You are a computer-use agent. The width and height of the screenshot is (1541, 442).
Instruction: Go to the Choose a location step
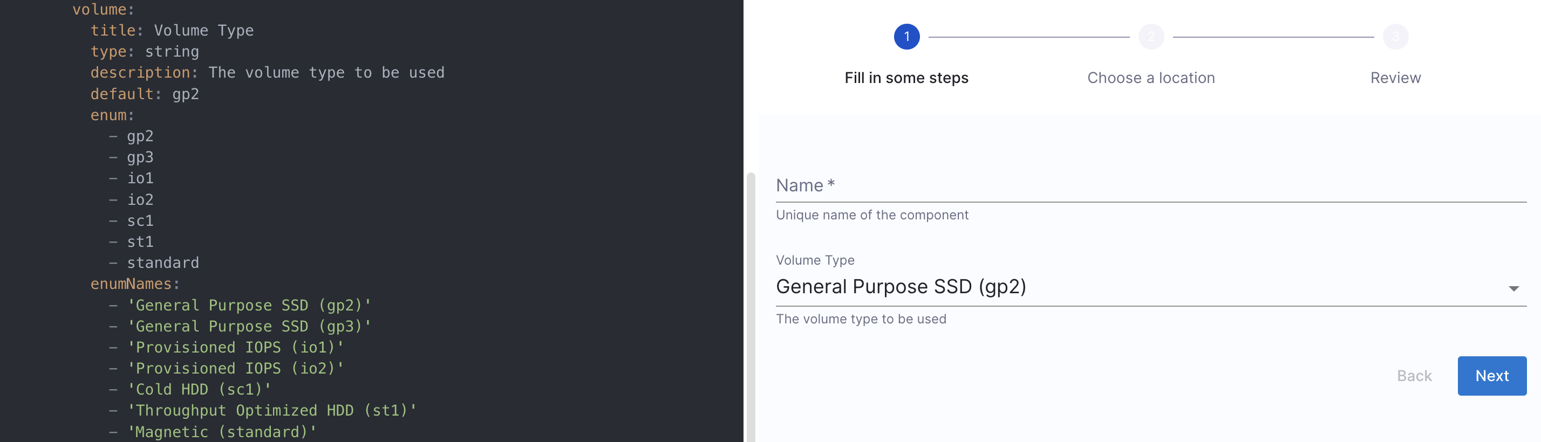pyautogui.click(x=1150, y=78)
